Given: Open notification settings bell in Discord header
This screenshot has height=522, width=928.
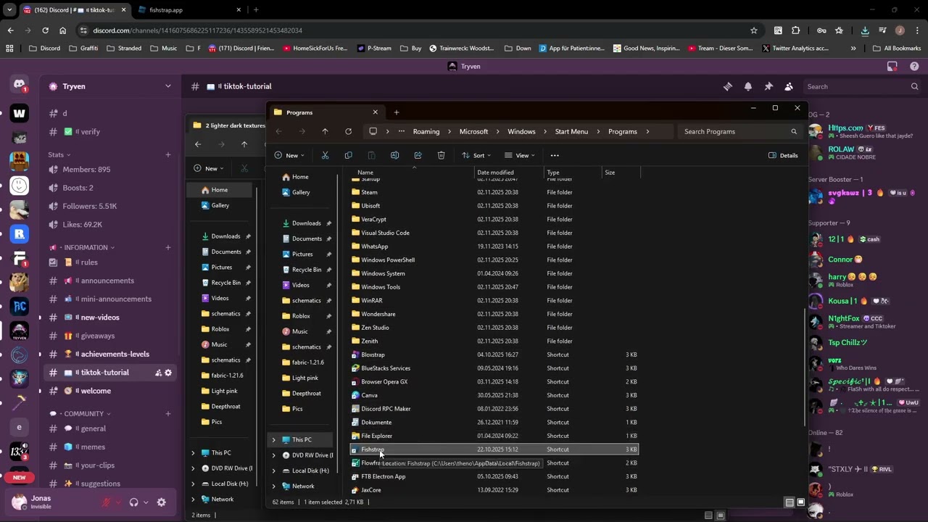Looking at the screenshot, I should point(748,86).
